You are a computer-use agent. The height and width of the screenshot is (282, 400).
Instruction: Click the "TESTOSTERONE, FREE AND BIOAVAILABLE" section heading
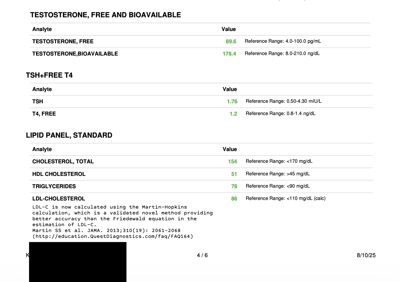pos(105,15)
